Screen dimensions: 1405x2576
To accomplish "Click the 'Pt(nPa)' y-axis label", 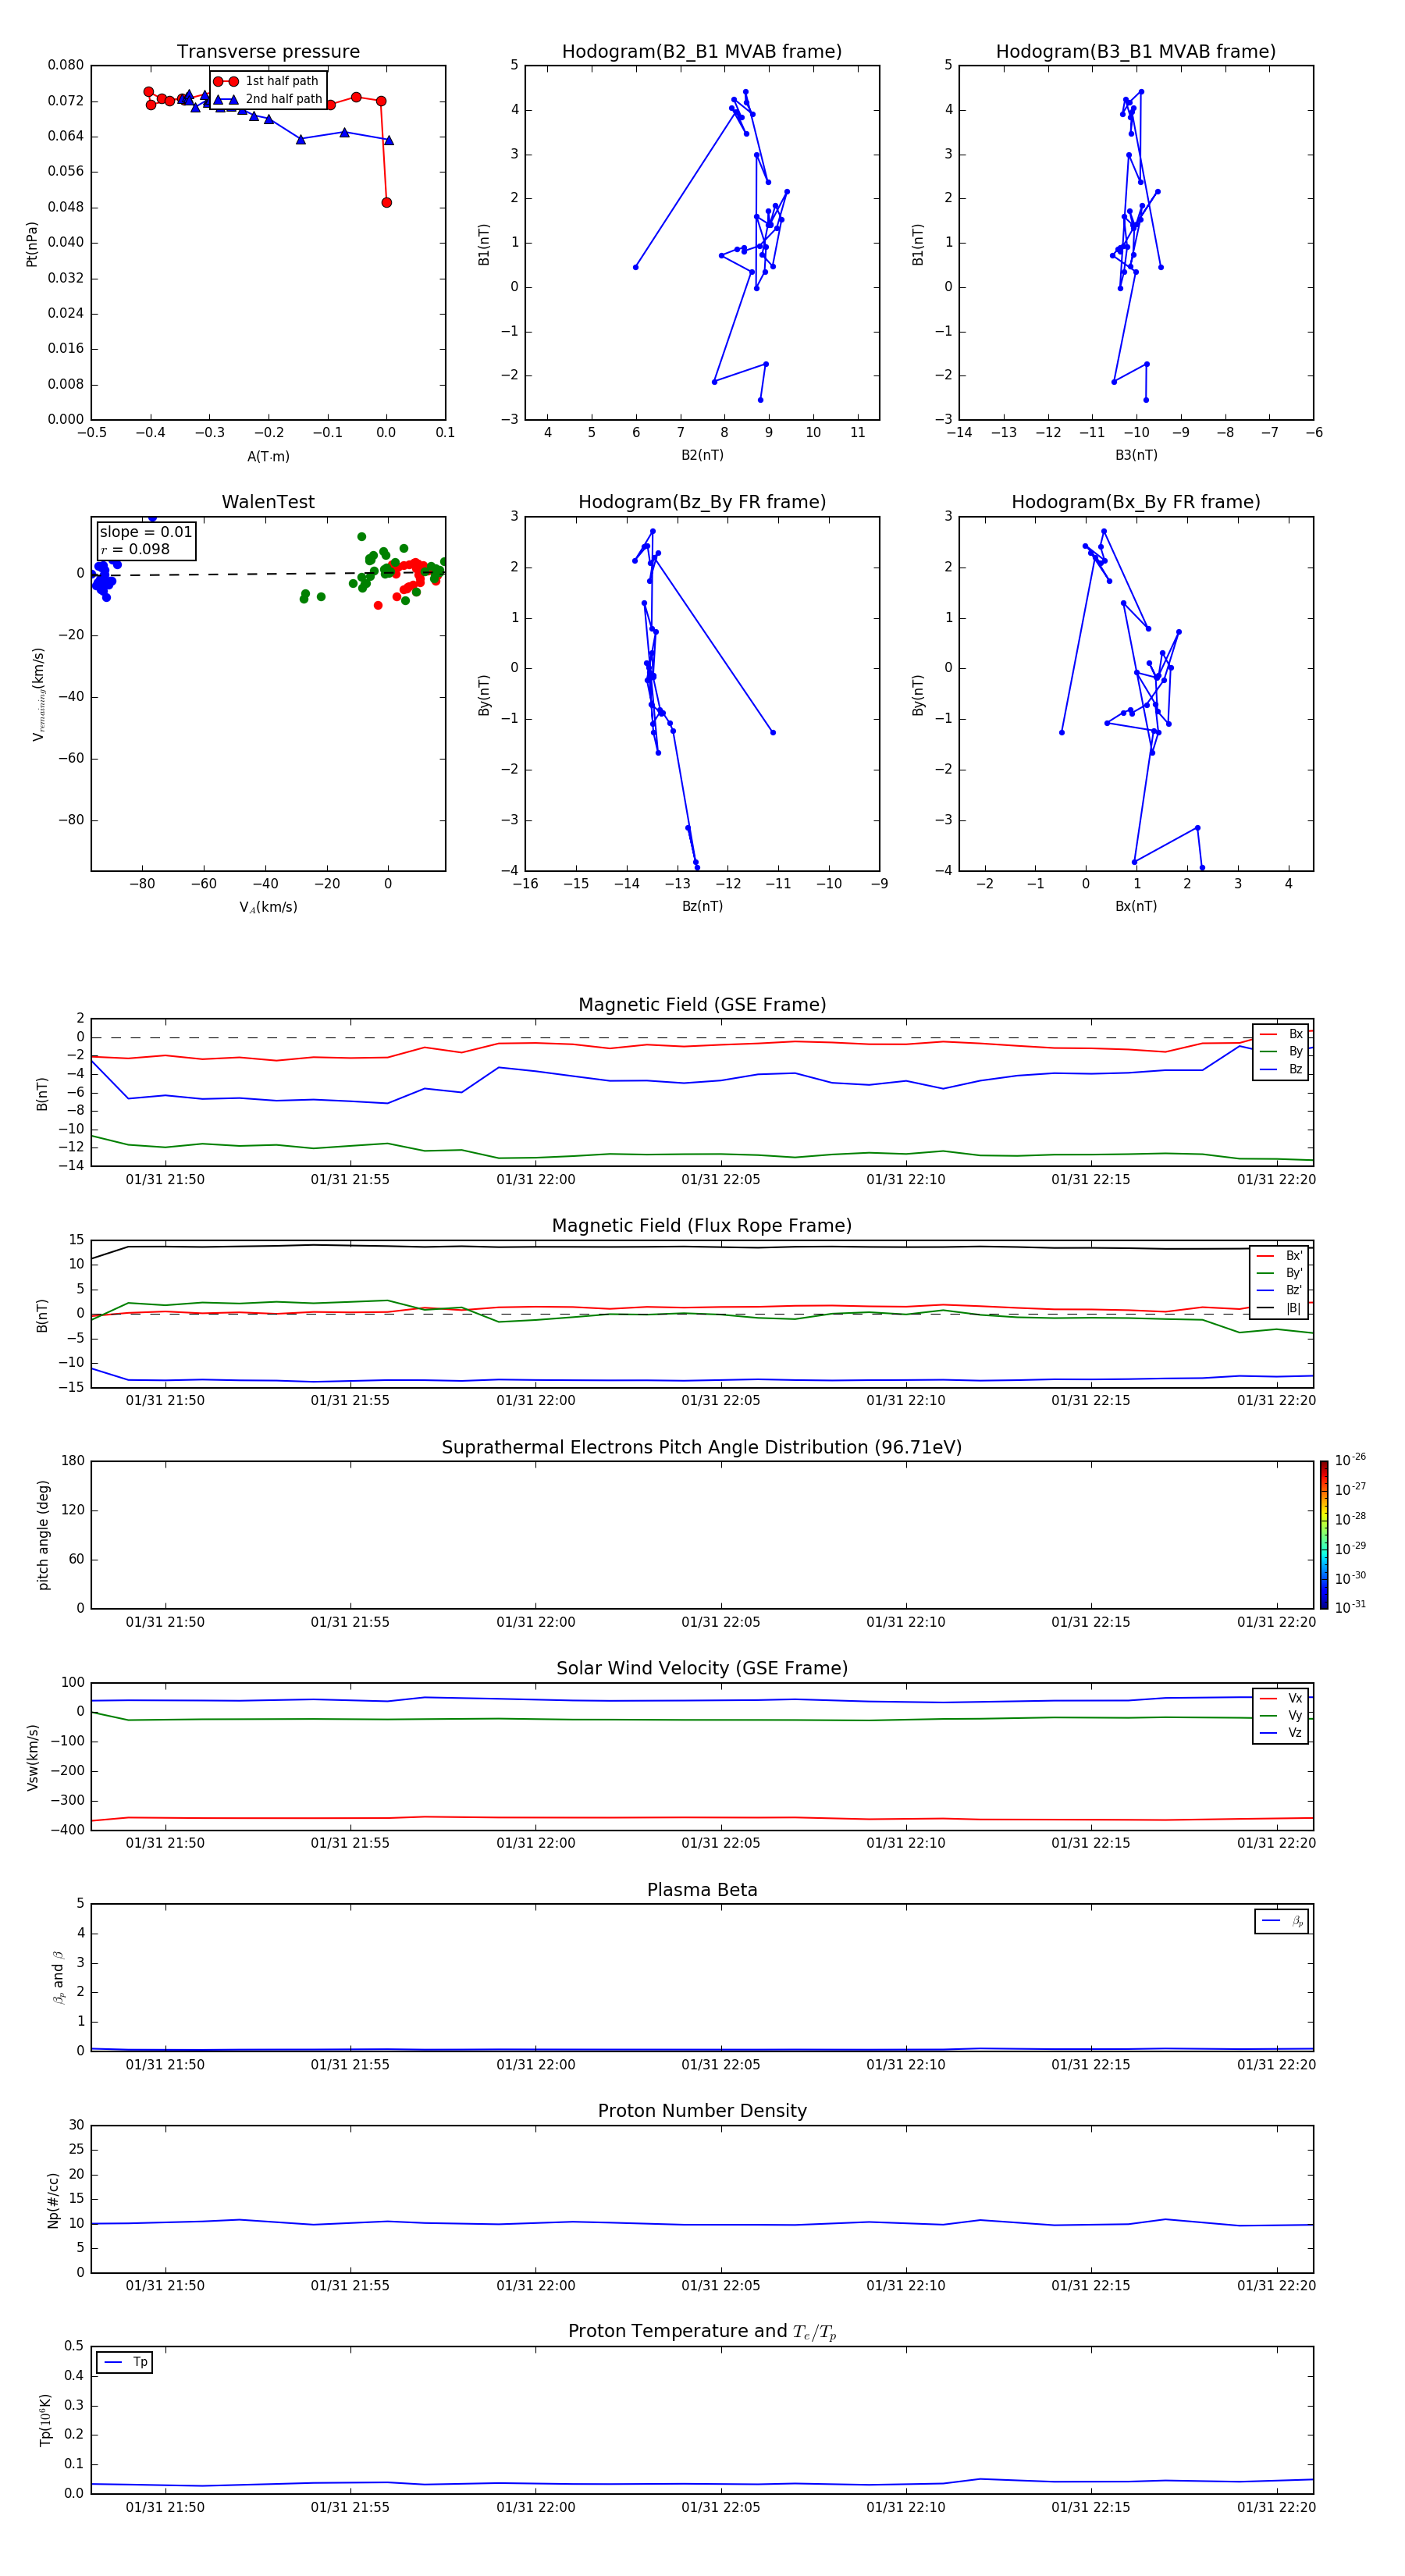I will pyautogui.click(x=32, y=244).
